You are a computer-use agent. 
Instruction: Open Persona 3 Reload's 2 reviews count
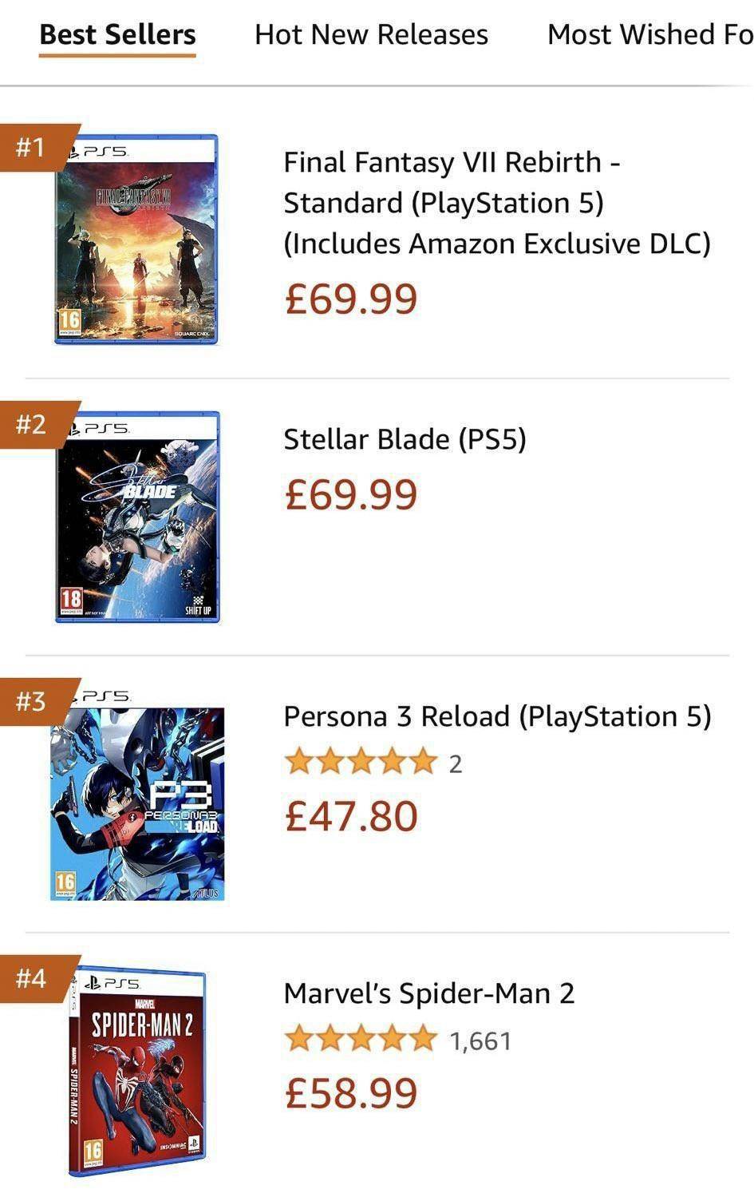tap(456, 764)
